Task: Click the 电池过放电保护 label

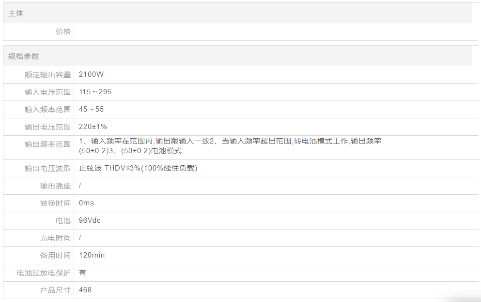Action: [x=44, y=273]
